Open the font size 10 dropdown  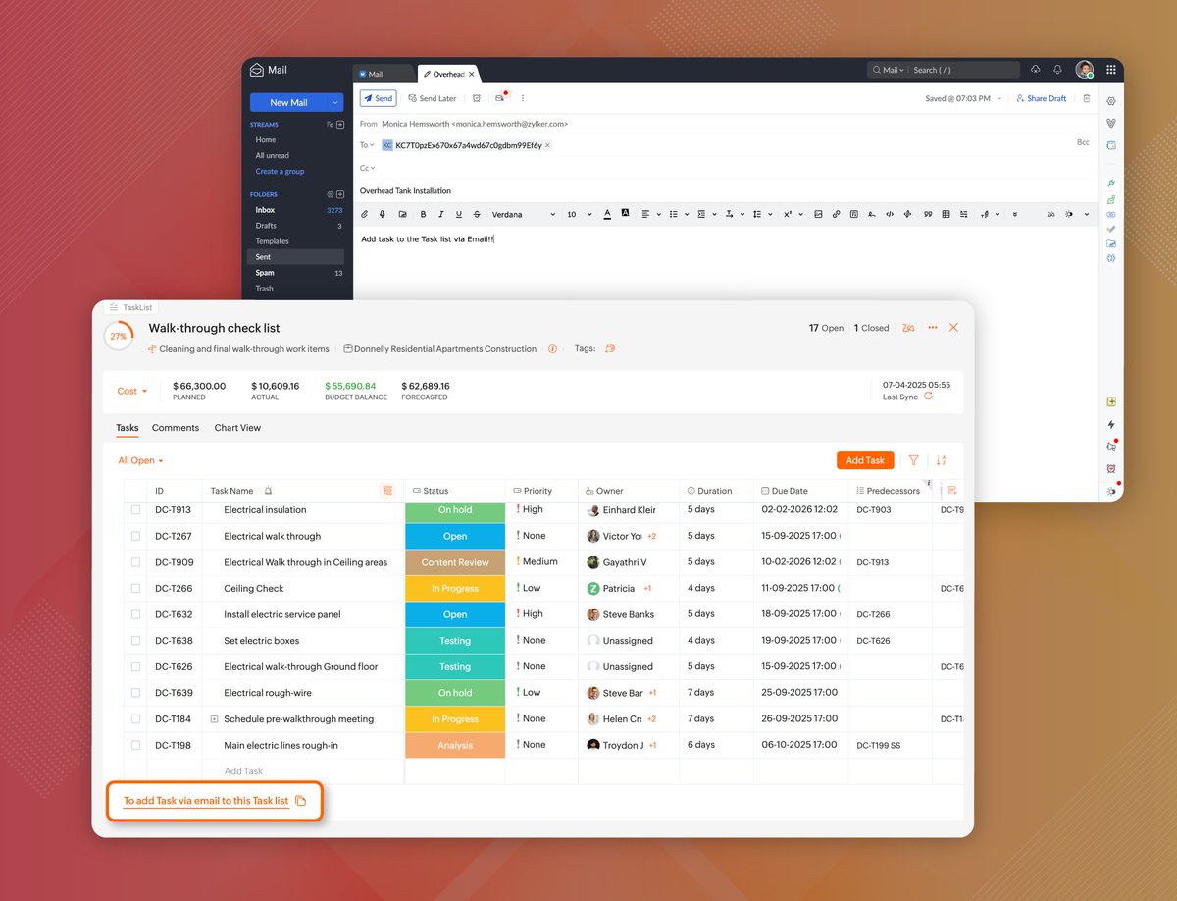point(578,214)
